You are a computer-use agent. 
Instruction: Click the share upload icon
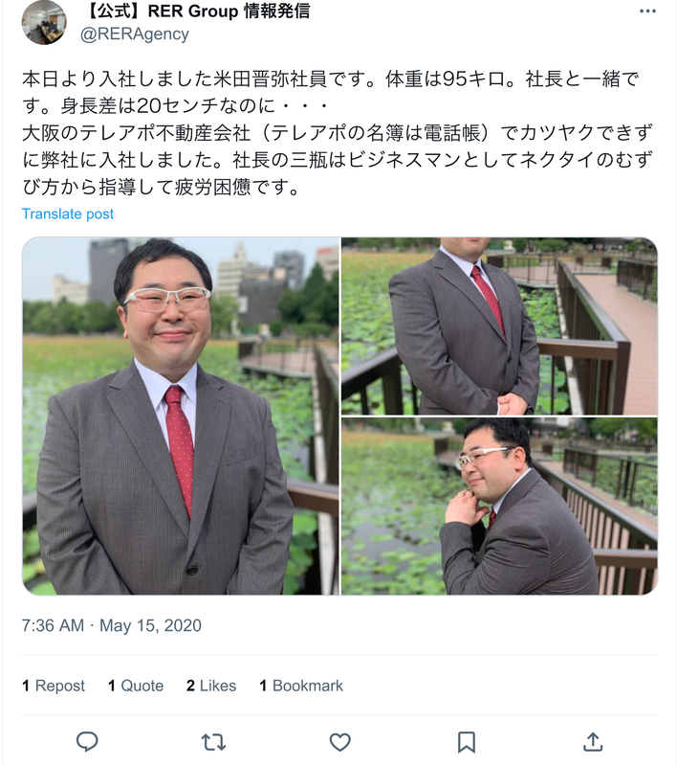[x=593, y=741]
